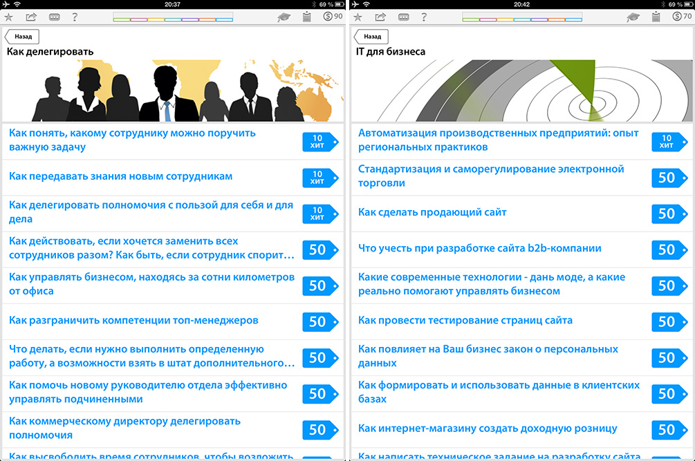This screenshot has height=461, width=695.
Task: Open Как делегировать полномочия с пользой для себя
Action: click(173, 214)
